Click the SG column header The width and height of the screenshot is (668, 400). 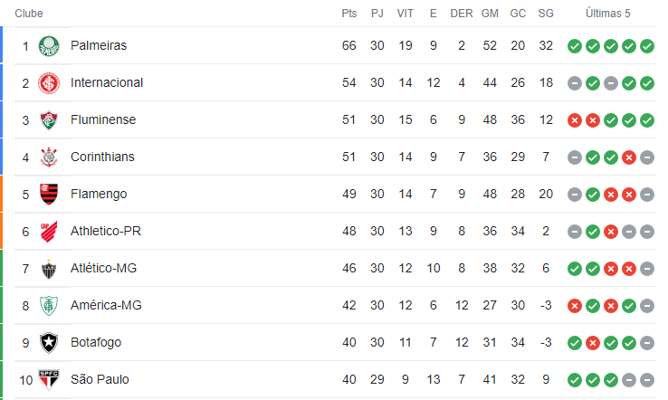(546, 14)
